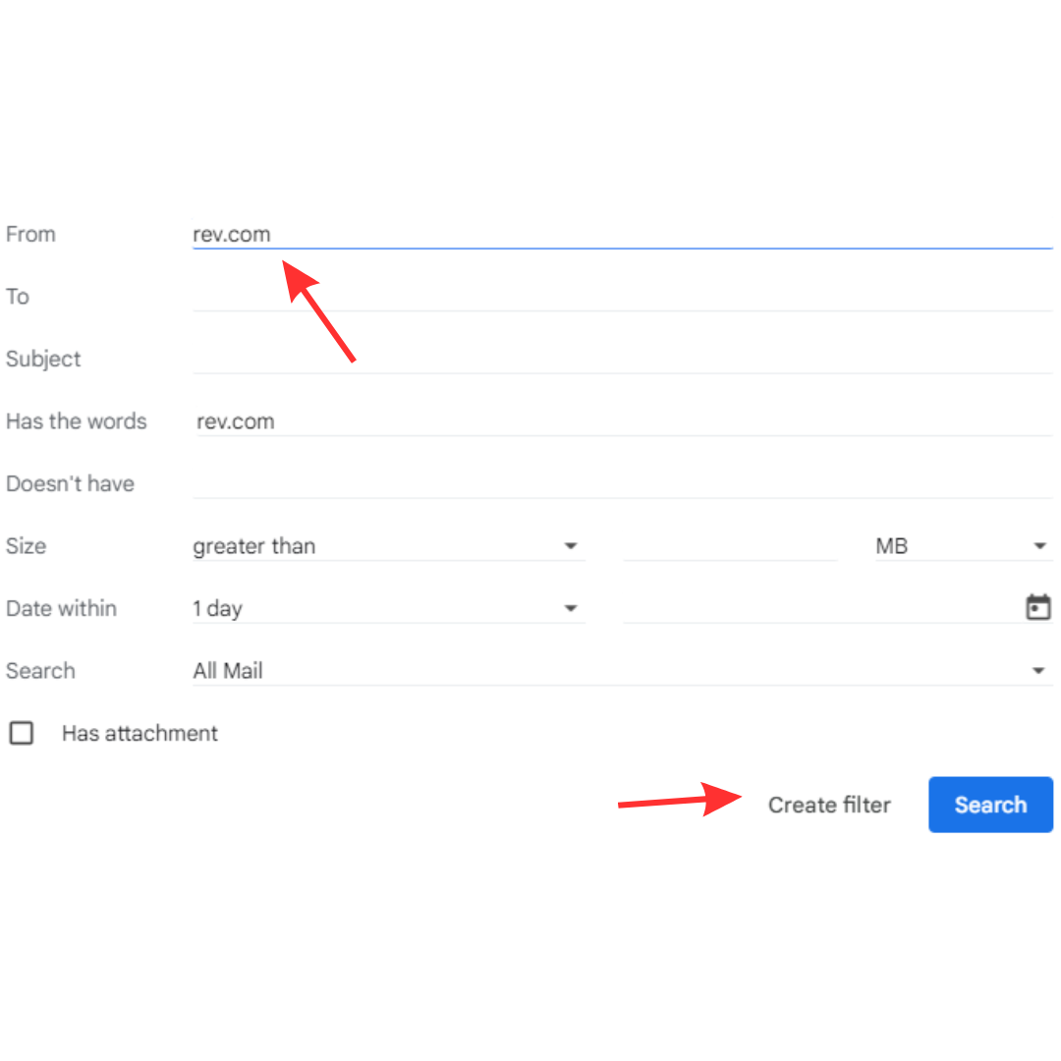Image resolution: width=1061 pixels, height=1061 pixels.
Task: Click the blue Search button
Action: (x=990, y=805)
